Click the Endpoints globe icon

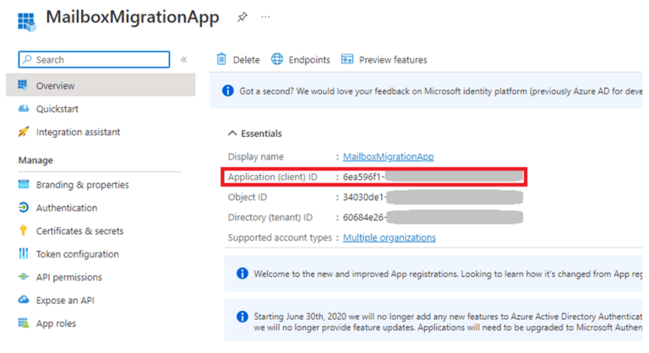(x=277, y=59)
